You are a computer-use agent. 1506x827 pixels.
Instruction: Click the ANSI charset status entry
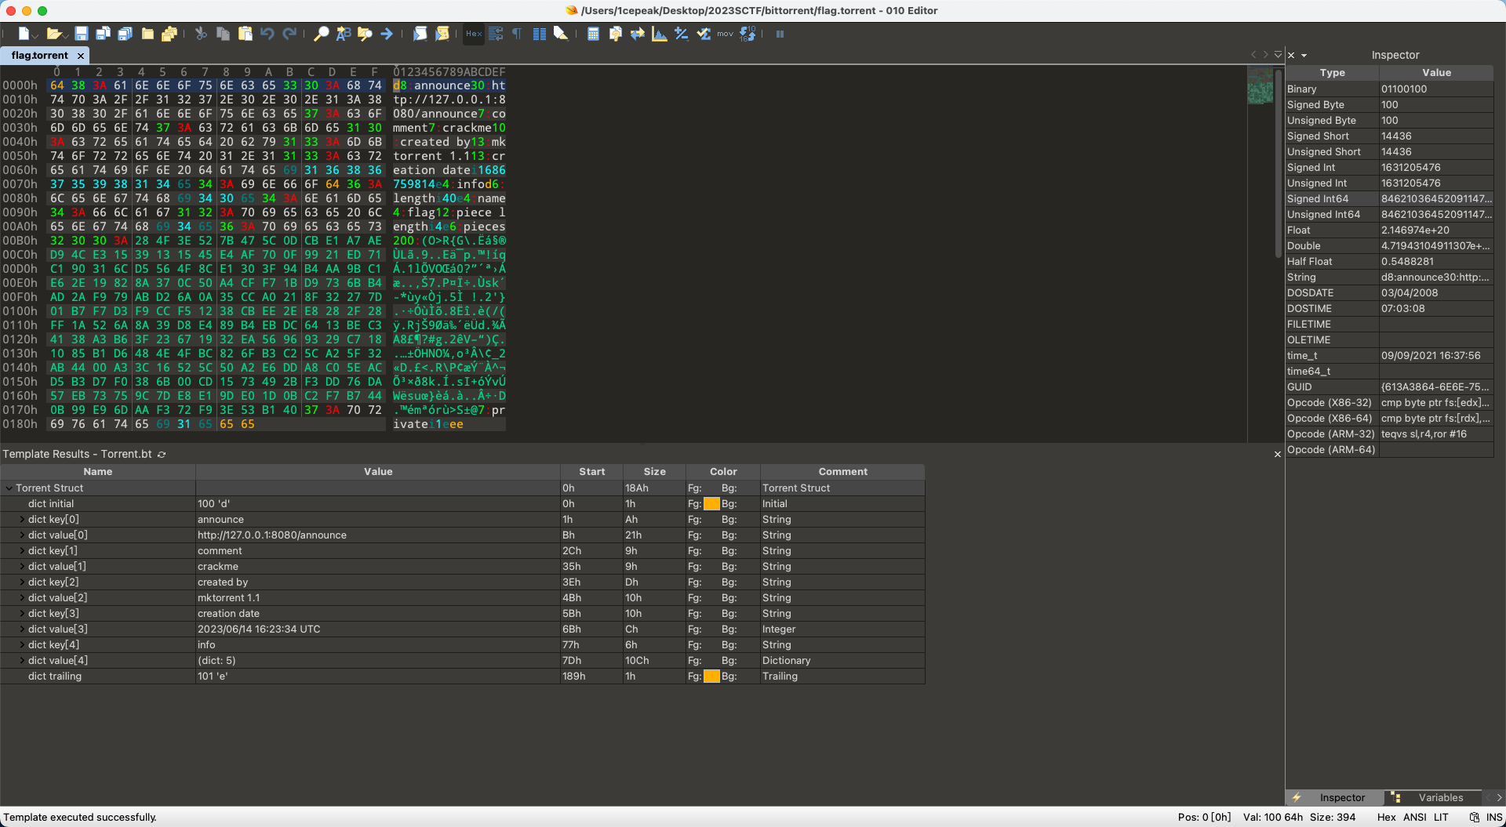click(1414, 818)
